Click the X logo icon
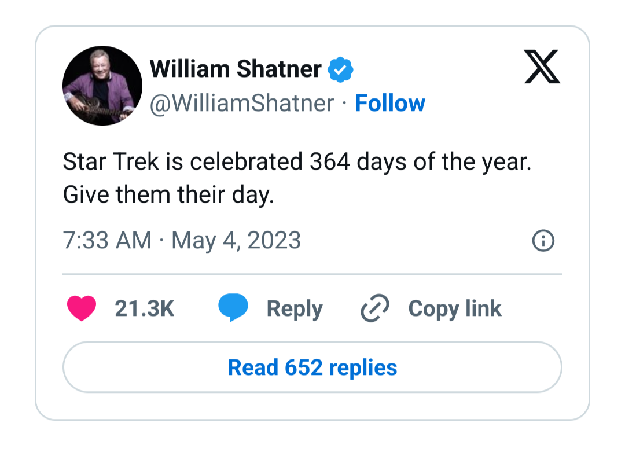 [x=542, y=67]
